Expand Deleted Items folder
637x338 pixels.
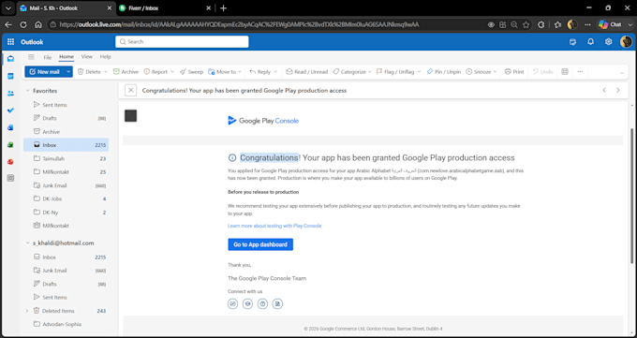[27, 311]
